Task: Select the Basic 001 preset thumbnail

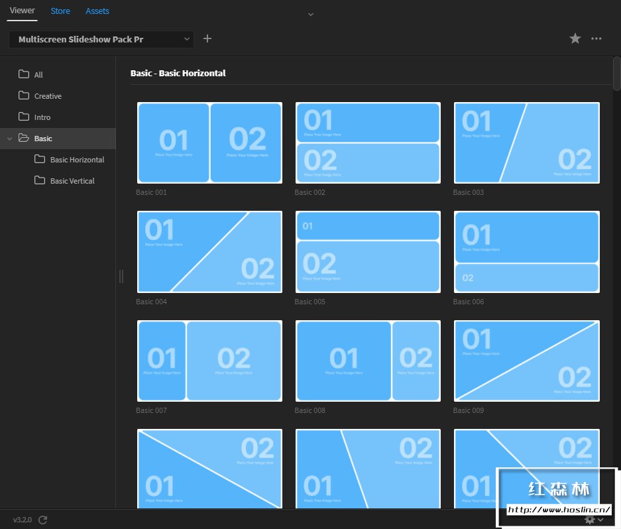Action: click(209, 143)
